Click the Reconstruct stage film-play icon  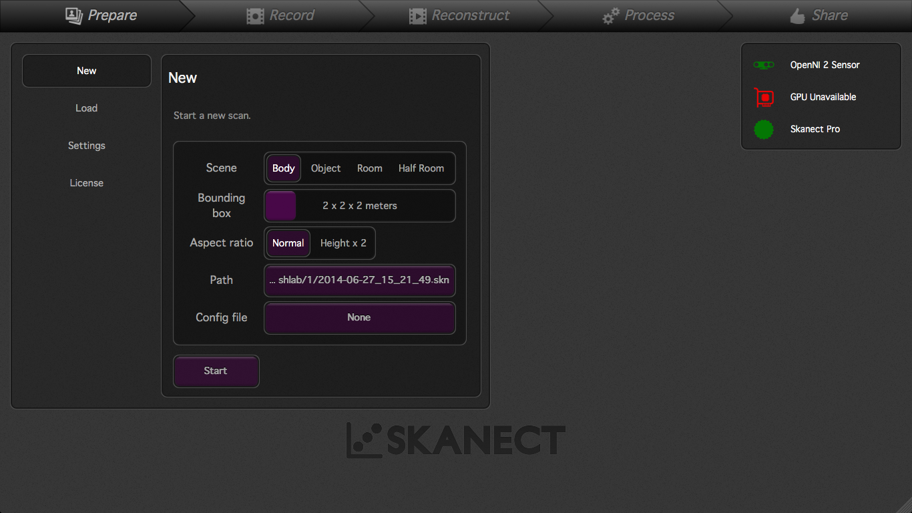click(x=418, y=16)
